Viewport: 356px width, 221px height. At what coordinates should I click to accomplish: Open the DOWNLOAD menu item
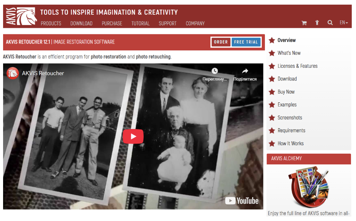[81, 23]
